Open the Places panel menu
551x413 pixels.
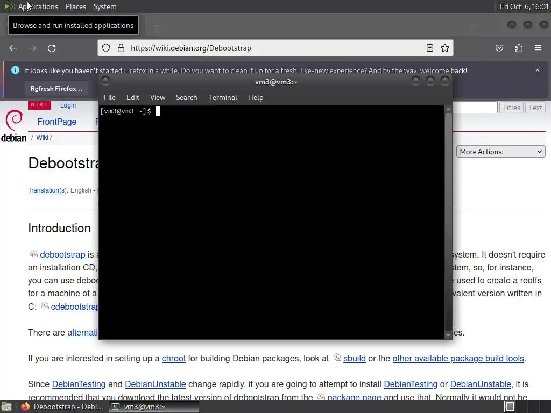click(x=76, y=6)
